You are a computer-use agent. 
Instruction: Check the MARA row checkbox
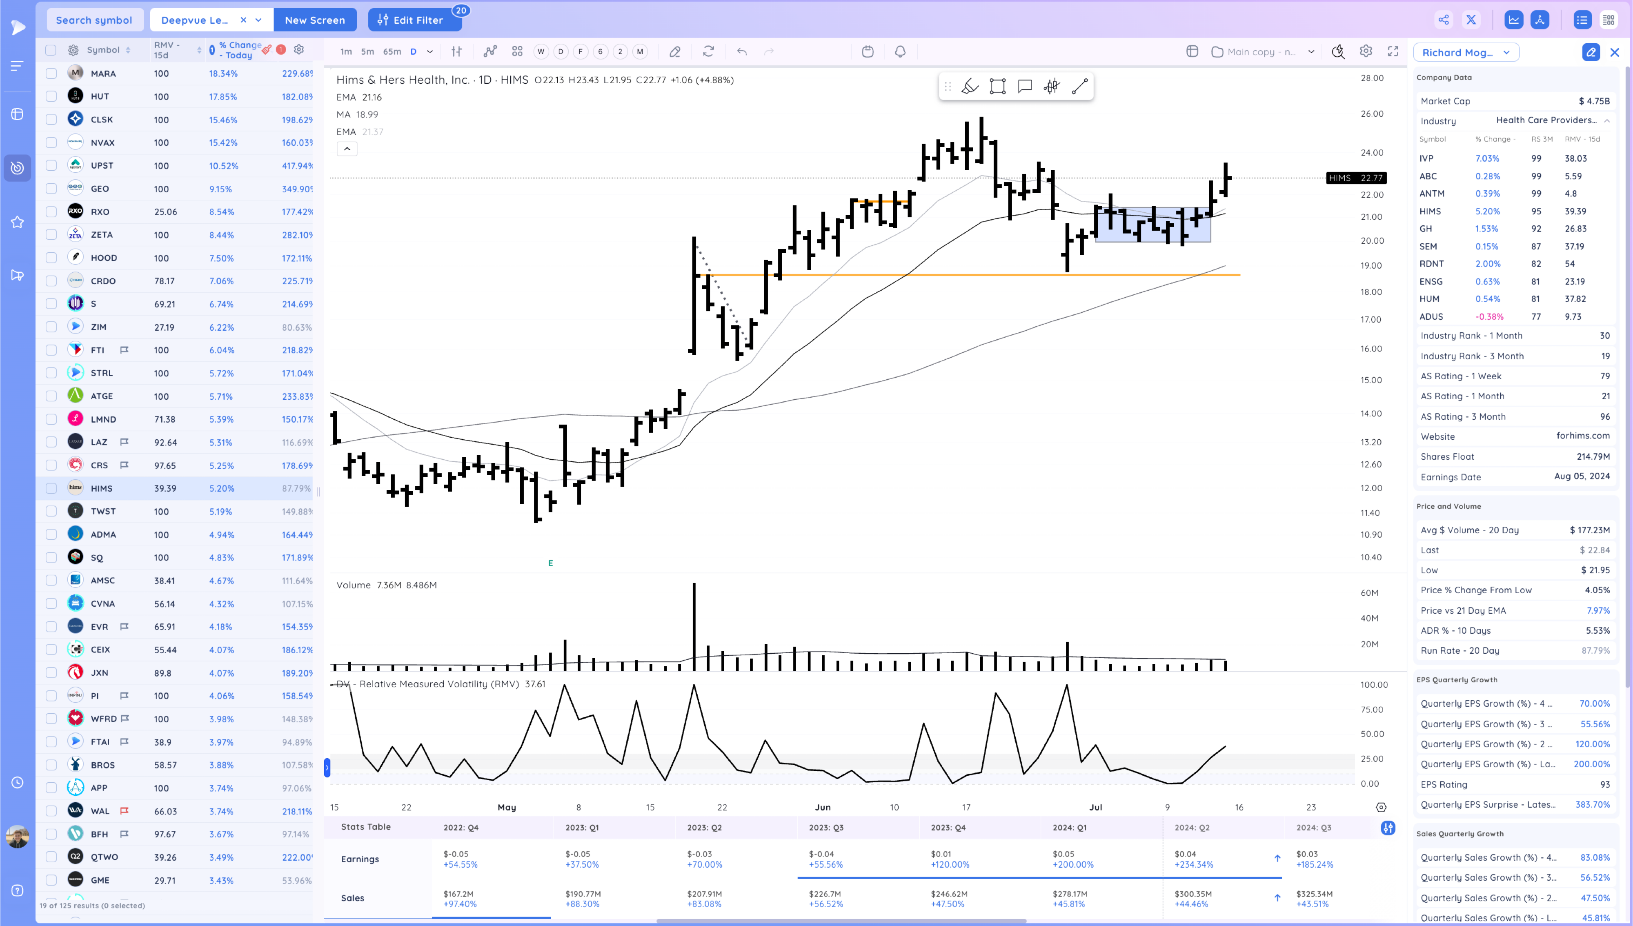51,74
